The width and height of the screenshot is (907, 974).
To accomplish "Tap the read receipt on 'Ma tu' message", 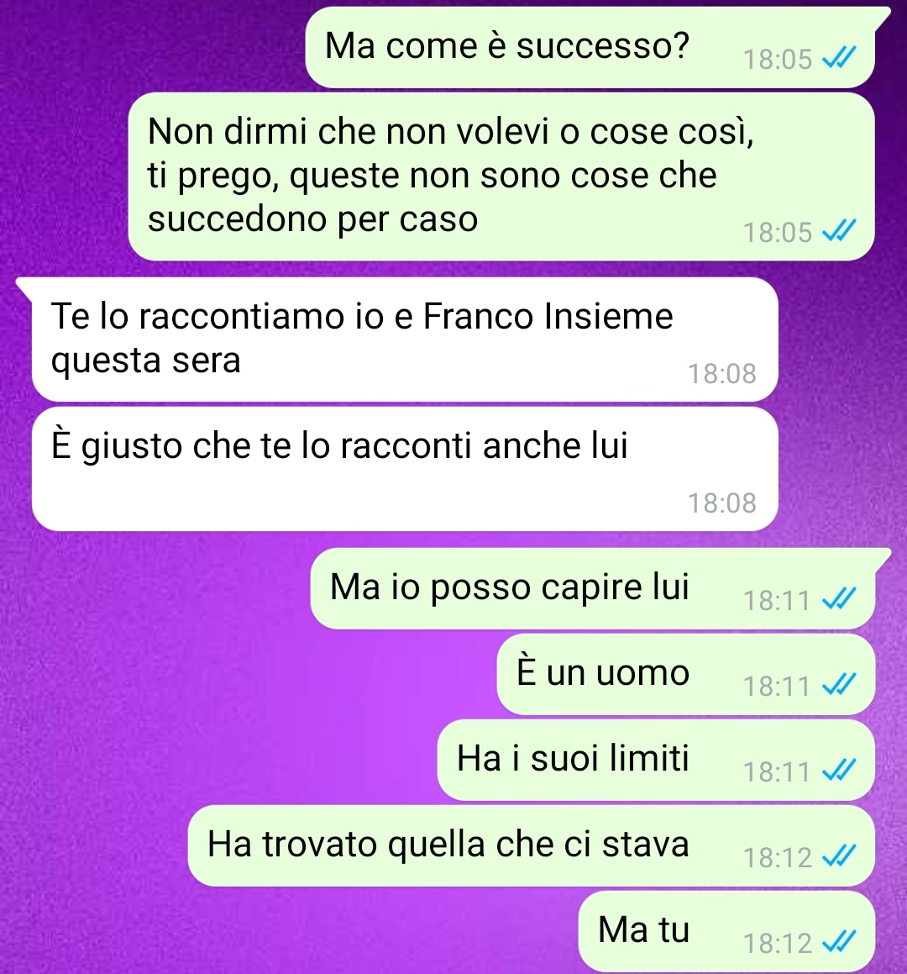I will (839, 942).
